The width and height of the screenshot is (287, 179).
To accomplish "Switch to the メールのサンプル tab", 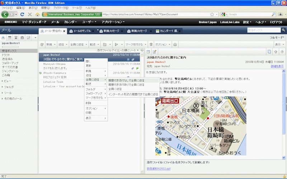I will point(82,31).
